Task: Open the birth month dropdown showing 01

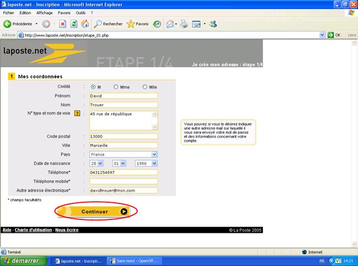Action: click(x=119, y=163)
